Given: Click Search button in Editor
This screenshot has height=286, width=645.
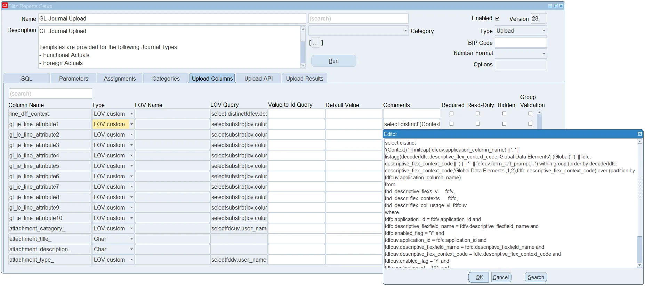Looking at the screenshot, I should (536, 277).
